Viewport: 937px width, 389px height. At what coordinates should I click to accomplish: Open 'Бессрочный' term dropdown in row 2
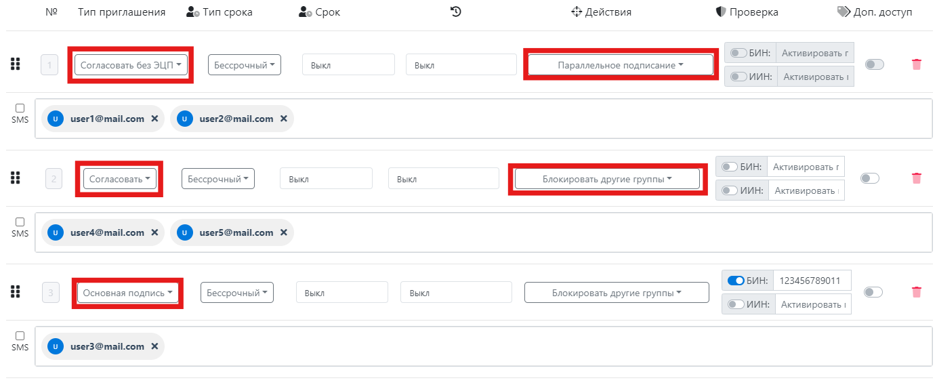tap(217, 179)
